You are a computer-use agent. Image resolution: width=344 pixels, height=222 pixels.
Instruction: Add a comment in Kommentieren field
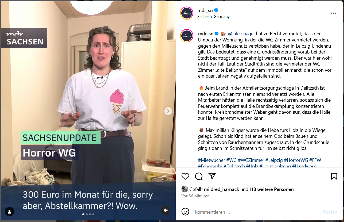(x=256, y=212)
